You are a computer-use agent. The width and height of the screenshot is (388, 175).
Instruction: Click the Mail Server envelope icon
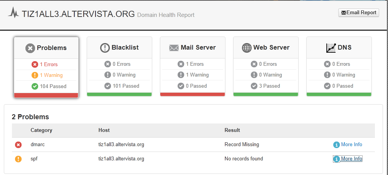point(174,48)
